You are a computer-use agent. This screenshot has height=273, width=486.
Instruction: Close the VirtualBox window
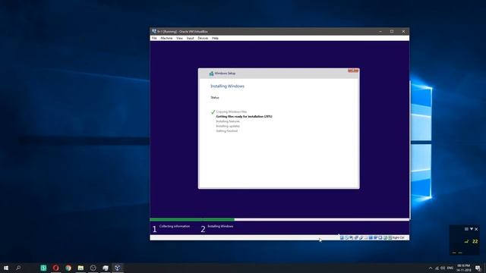coord(403,31)
